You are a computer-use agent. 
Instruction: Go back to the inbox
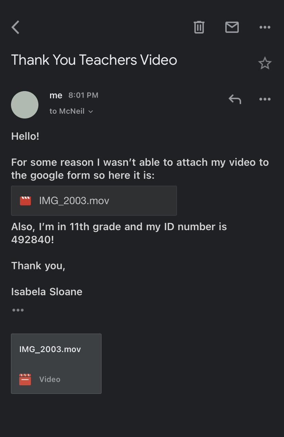click(x=16, y=27)
